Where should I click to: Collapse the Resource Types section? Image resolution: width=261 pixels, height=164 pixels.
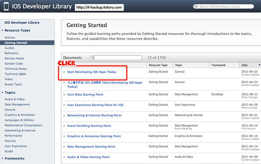(x=2, y=30)
